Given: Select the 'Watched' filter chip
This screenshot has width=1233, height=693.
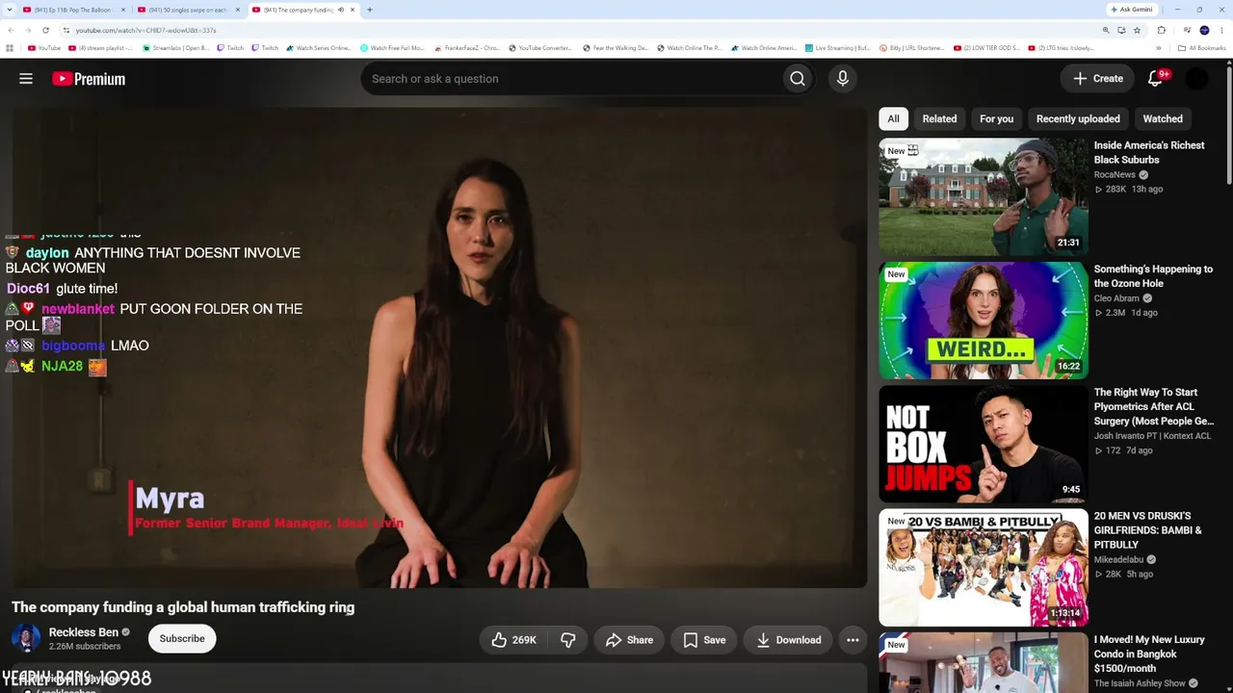Looking at the screenshot, I should (1163, 118).
